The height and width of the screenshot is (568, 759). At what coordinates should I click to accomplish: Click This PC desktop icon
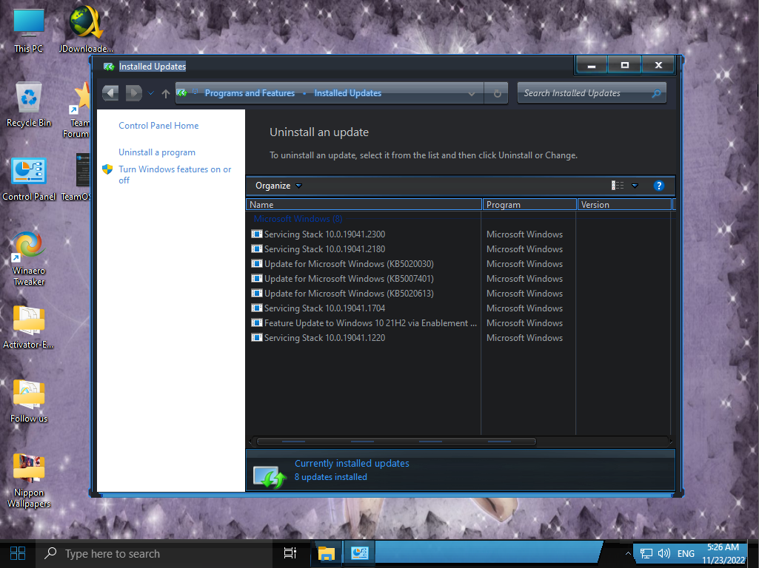(x=29, y=30)
